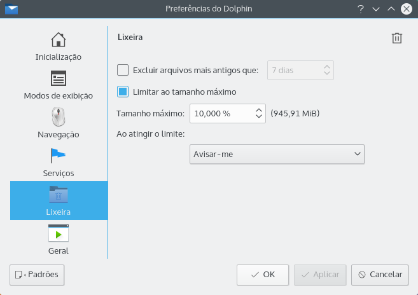418x295 pixels.
Task: Click the trash can icon in header
Action: (x=397, y=38)
